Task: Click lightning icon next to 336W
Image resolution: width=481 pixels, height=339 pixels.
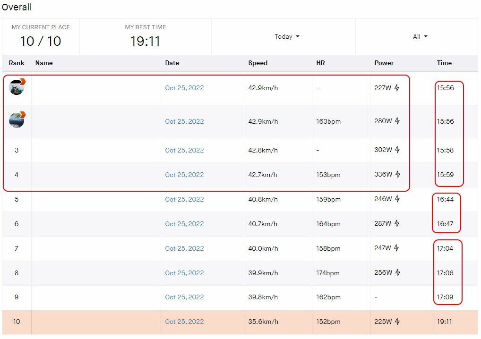Action: (398, 174)
